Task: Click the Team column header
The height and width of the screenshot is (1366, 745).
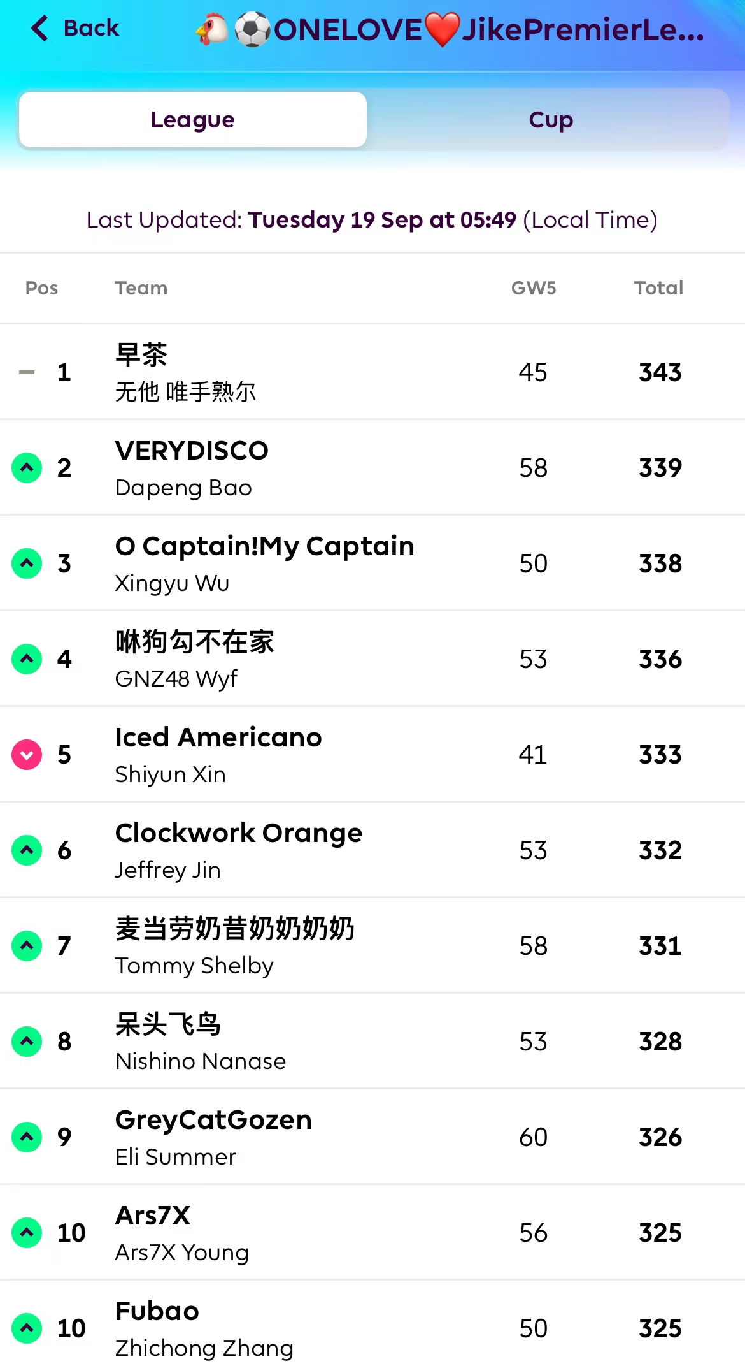Action: click(141, 288)
